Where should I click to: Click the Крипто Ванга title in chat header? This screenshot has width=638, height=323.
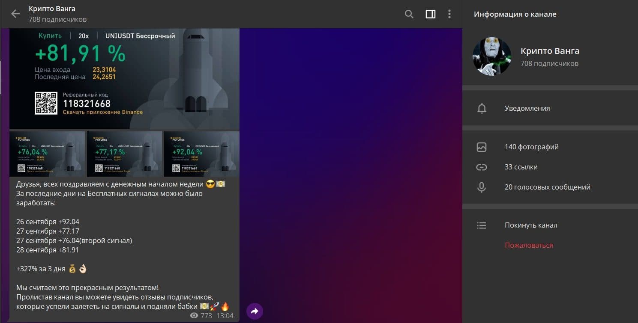[52, 9]
